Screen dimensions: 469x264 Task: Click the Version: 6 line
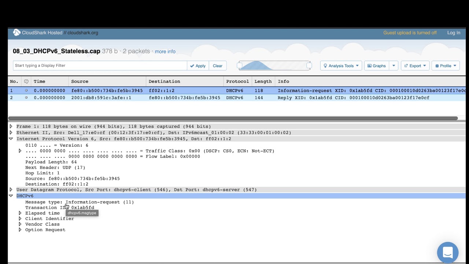57,146
